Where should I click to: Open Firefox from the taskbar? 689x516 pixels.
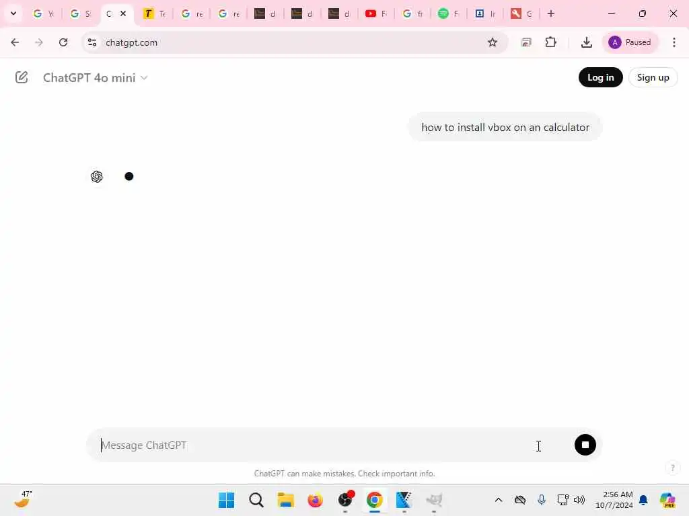[315, 500]
